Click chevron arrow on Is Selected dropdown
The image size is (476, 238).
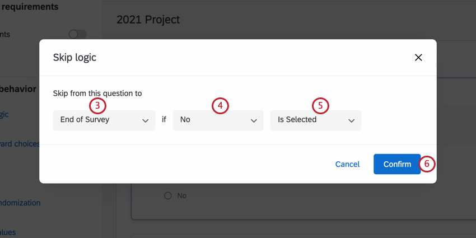[x=352, y=120]
